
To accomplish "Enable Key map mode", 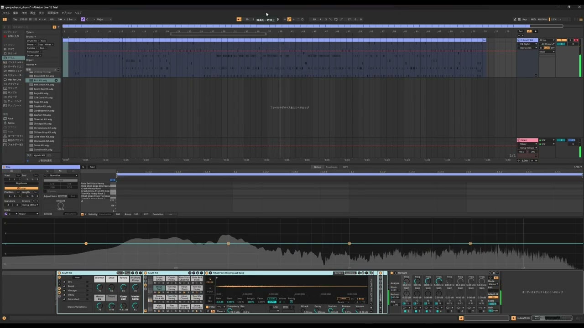I will coord(525,19).
